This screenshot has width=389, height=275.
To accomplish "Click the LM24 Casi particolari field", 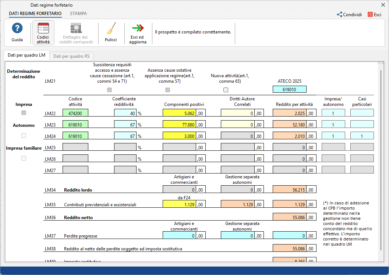I will pos(362,136).
